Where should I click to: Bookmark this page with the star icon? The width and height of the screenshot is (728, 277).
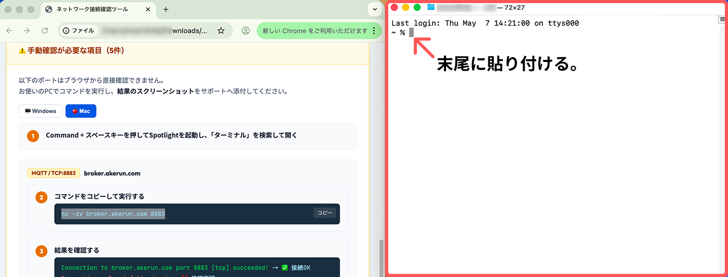[x=221, y=31]
